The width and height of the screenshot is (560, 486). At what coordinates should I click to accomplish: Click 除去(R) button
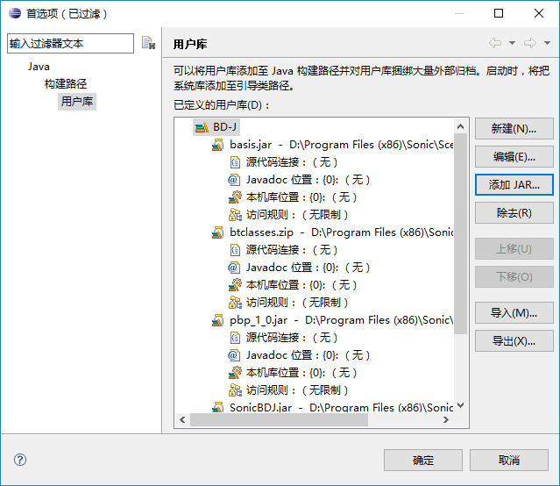tap(514, 213)
